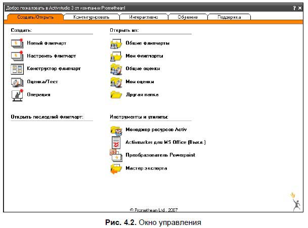Click the Promethean Ltd. 2007 copyright text
The image size is (308, 228).
coord(154,210)
